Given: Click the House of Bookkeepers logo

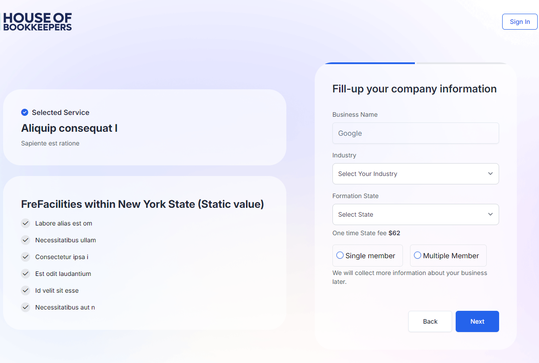Looking at the screenshot, I should pos(38,22).
